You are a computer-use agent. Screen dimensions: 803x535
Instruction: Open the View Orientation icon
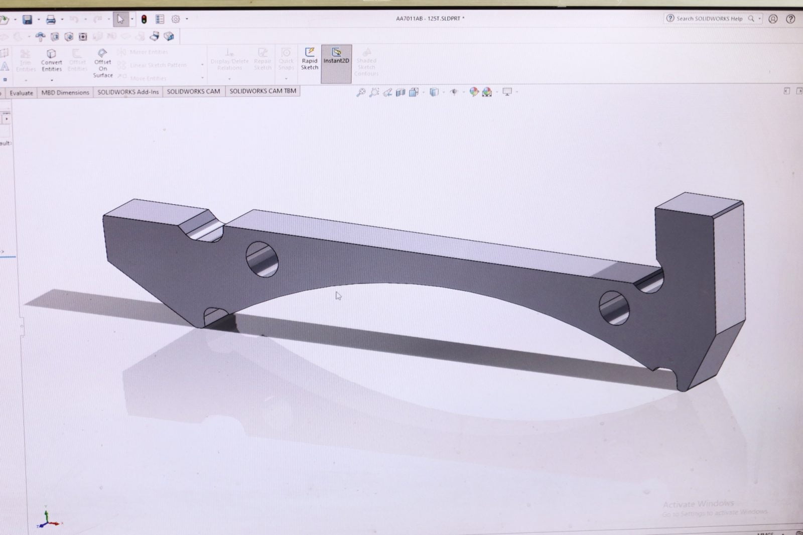[414, 92]
